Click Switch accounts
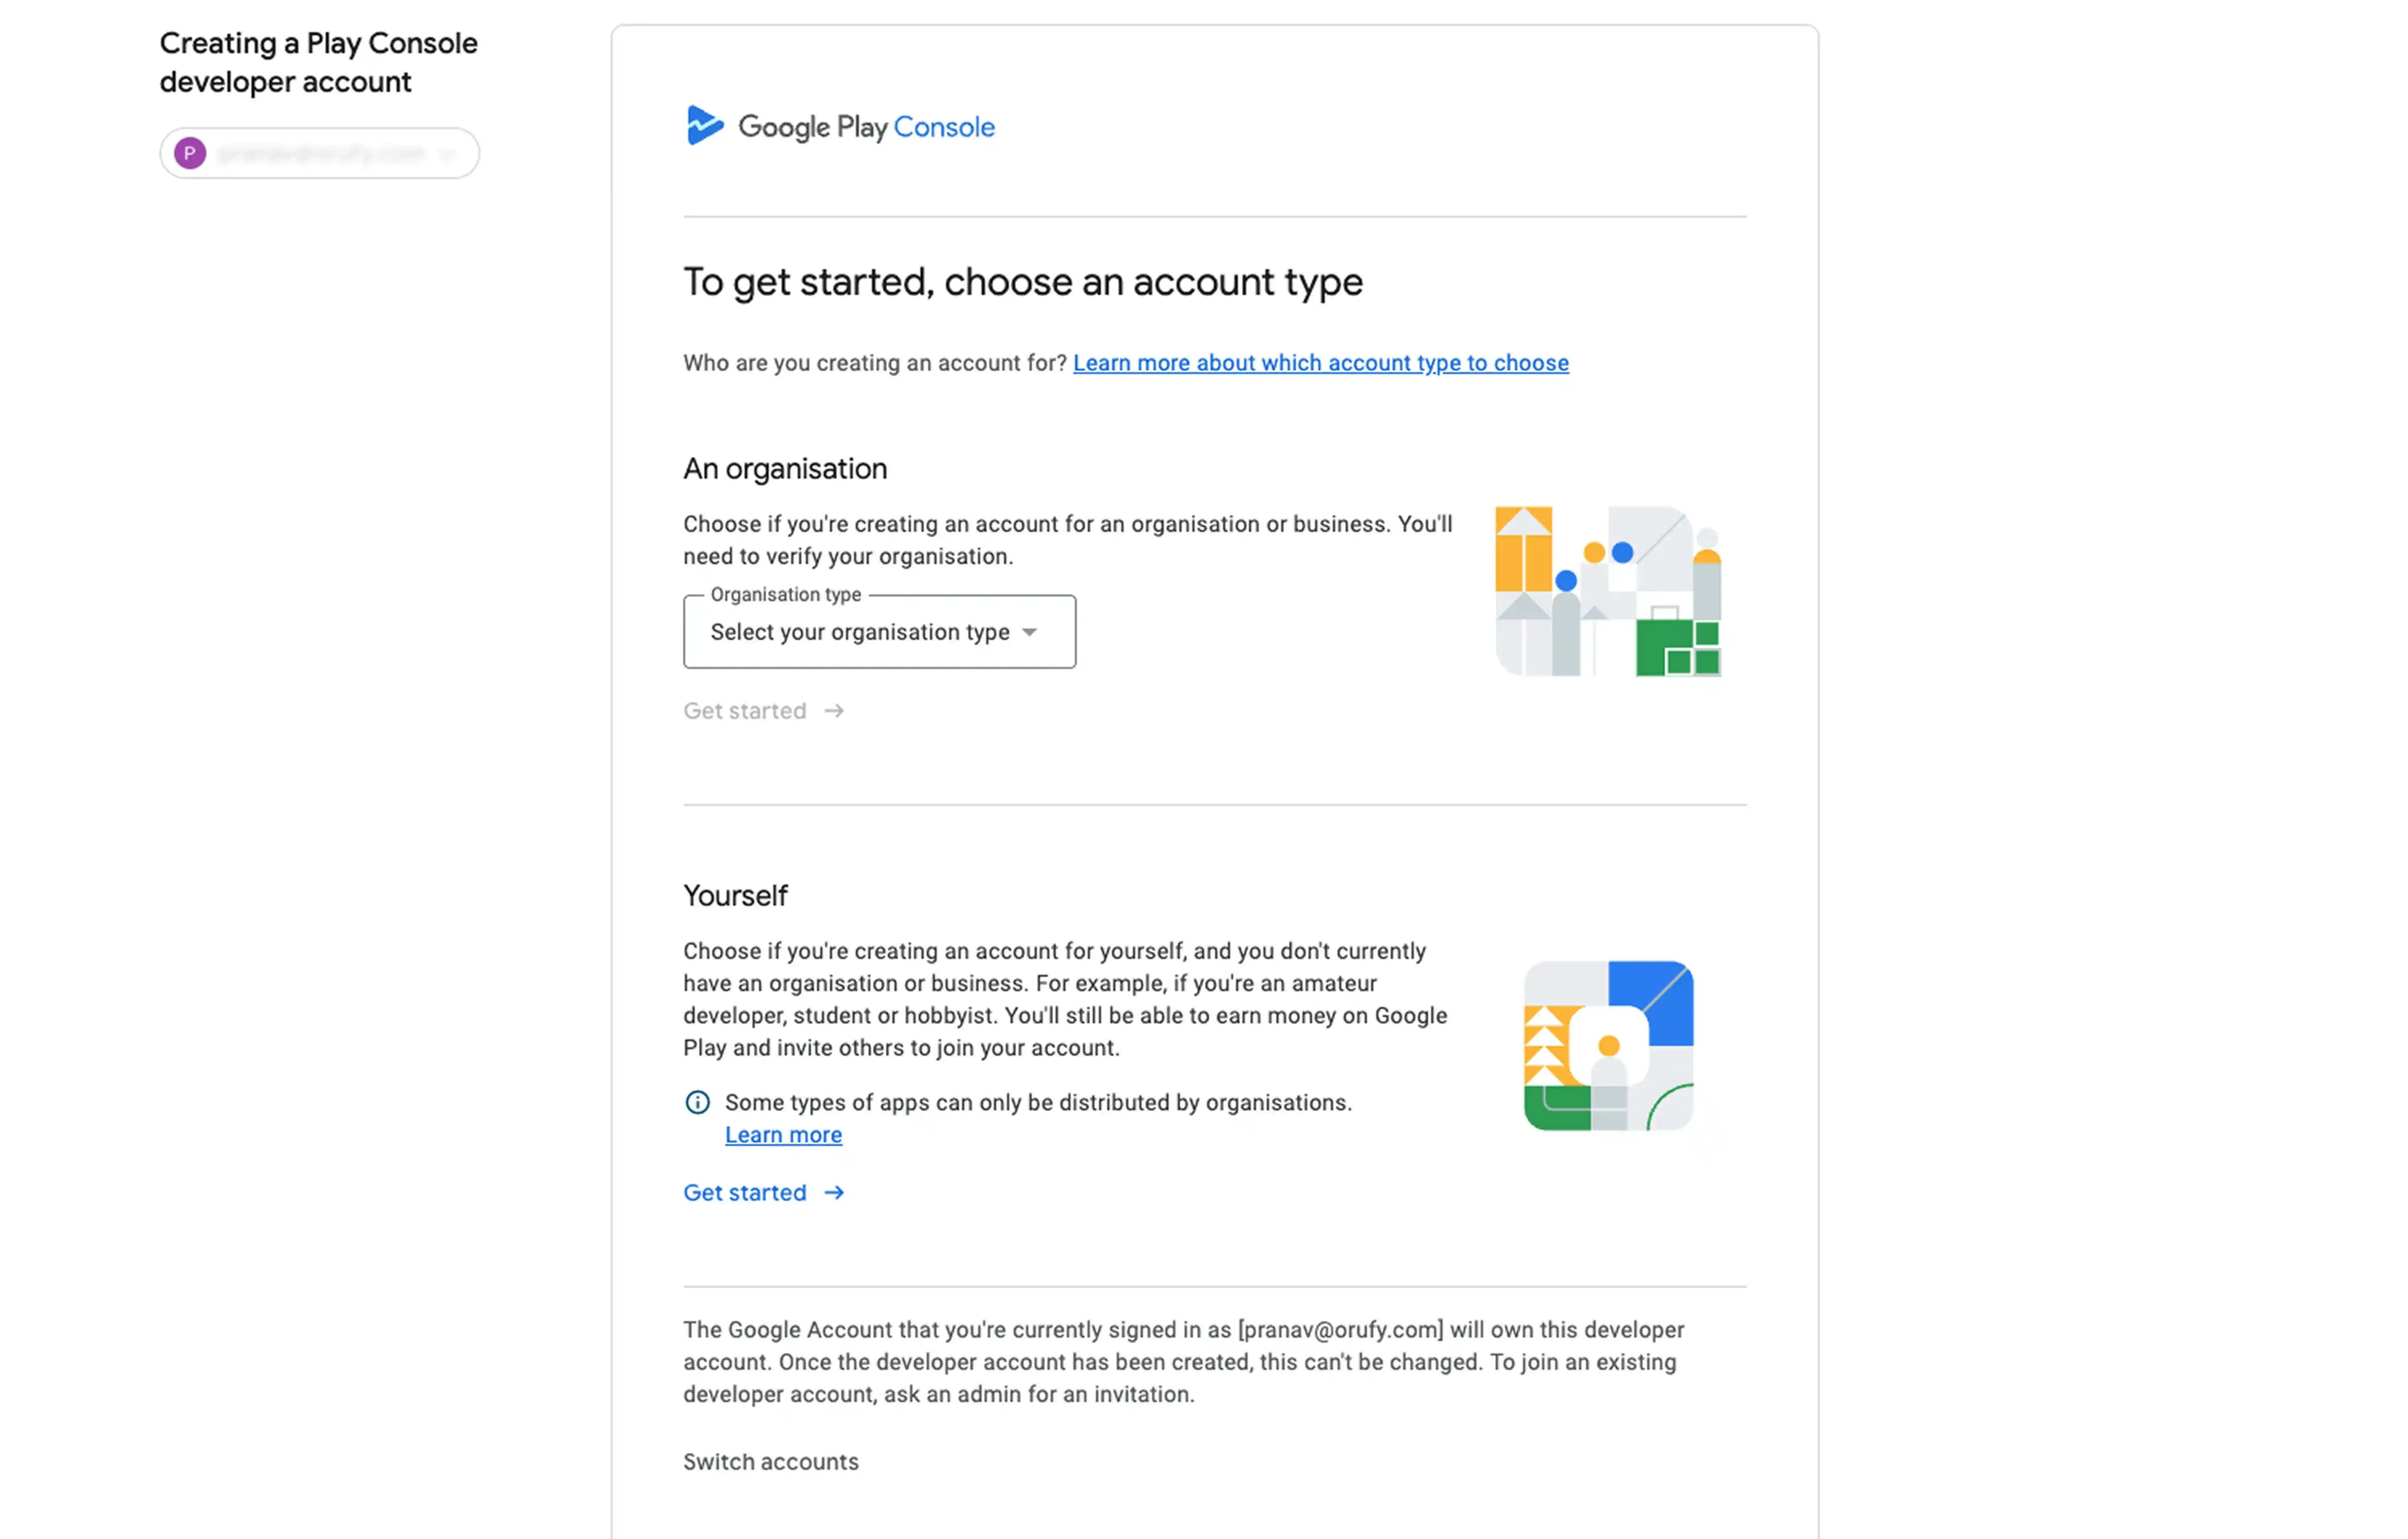Image resolution: width=2408 pixels, height=1539 pixels. (x=771, y=1462)
